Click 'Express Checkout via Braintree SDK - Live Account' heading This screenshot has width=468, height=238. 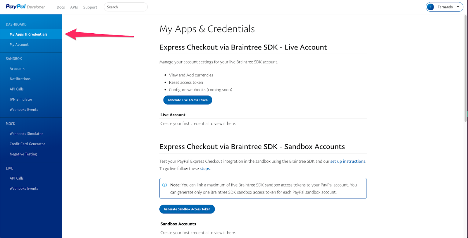click(243, 47)
